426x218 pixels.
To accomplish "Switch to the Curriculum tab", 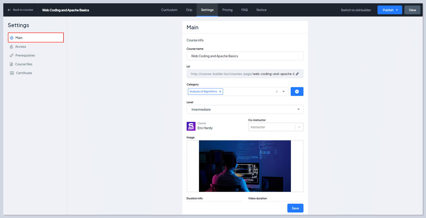I will pyautogui.click(x=169, y=10).
